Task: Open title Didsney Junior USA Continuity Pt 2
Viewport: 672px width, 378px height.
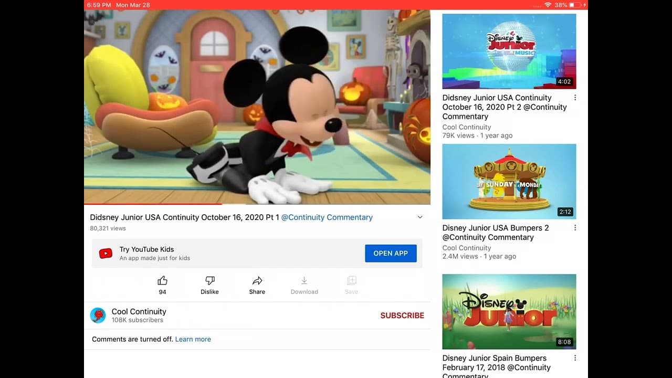Action: 505,107
